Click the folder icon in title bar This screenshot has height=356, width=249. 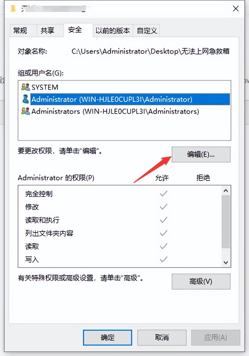(13, 9)
